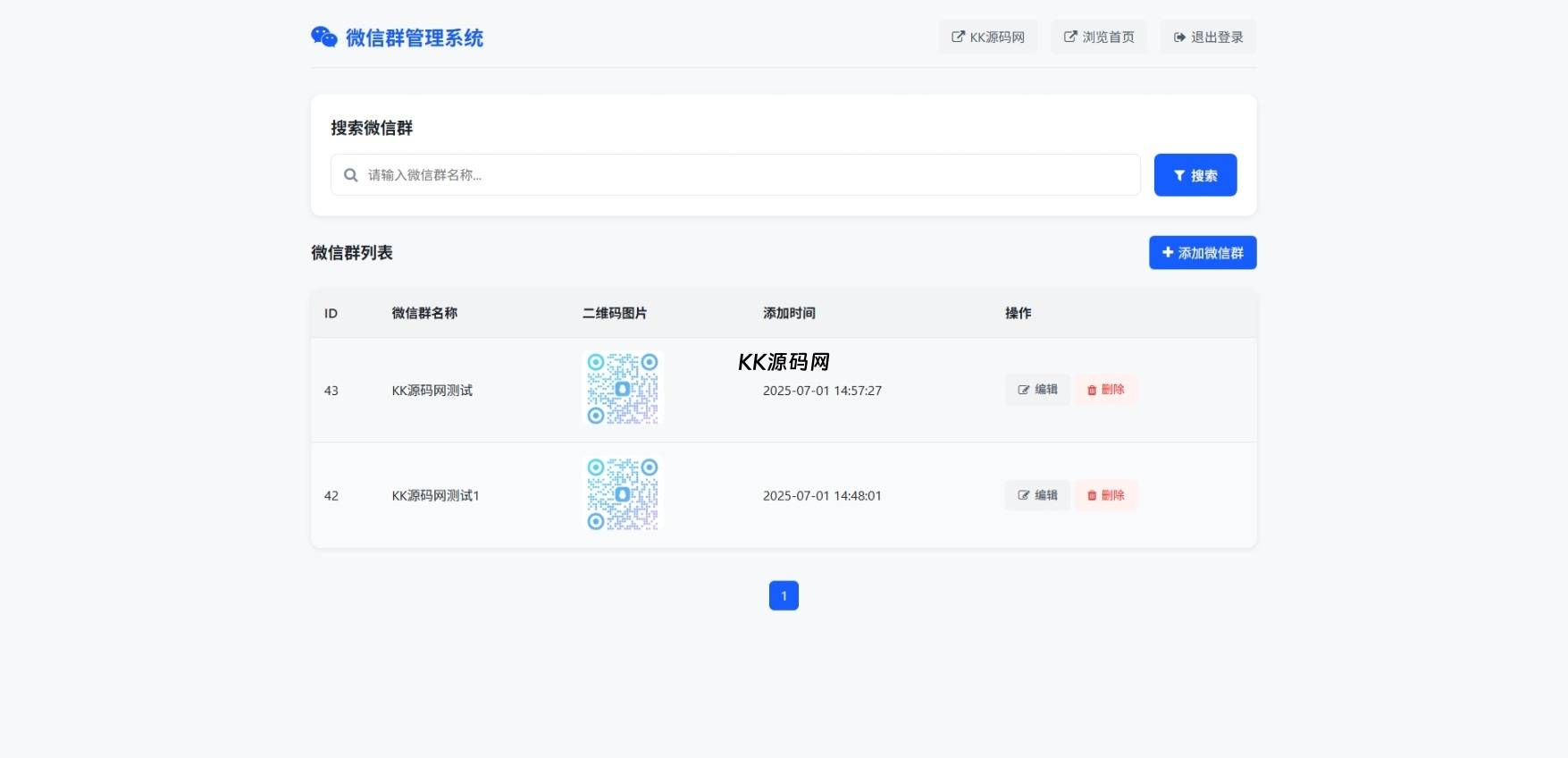
Task: Delete the KK源码网测试1 row (ID 42)
Action: coord(1106,495)
